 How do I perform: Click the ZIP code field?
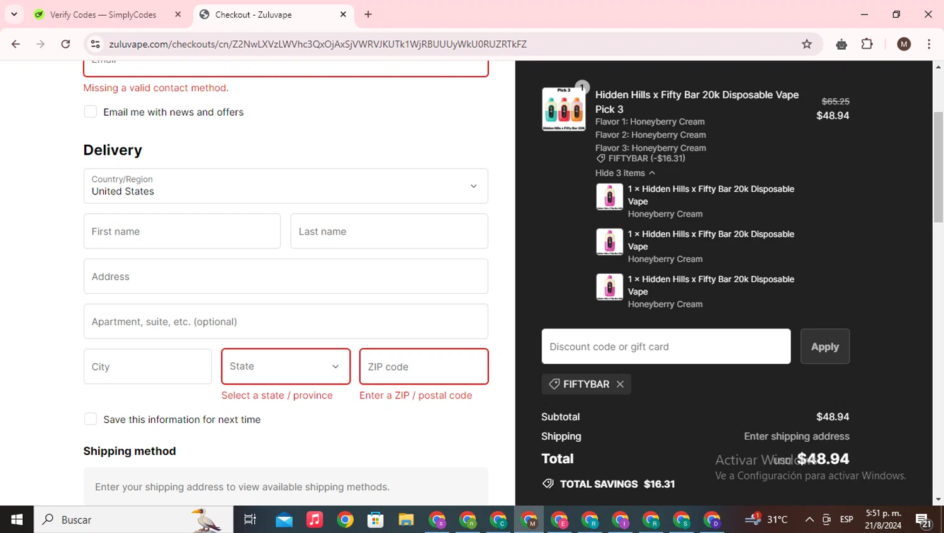tap(424, 366)
